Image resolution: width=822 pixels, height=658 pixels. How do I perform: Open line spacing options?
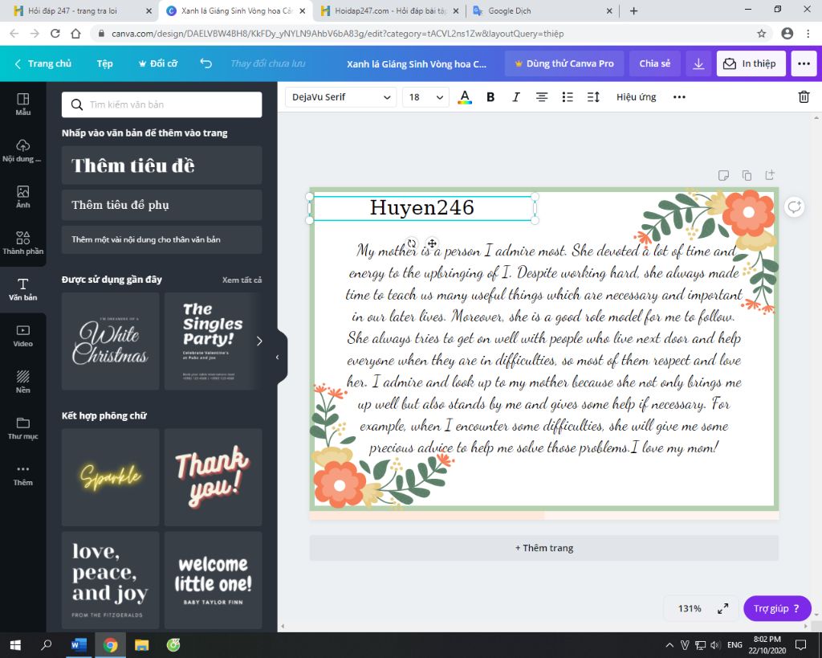click(x=593, y=97)
